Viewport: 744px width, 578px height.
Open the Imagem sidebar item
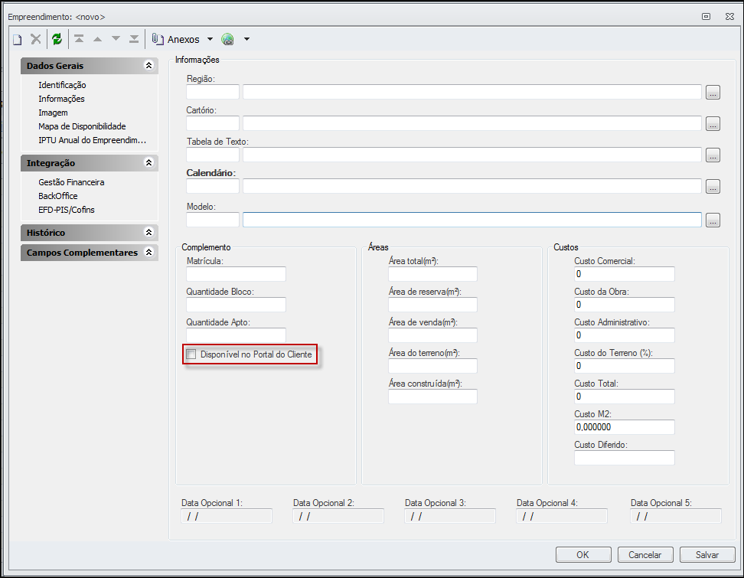[53, 113]
